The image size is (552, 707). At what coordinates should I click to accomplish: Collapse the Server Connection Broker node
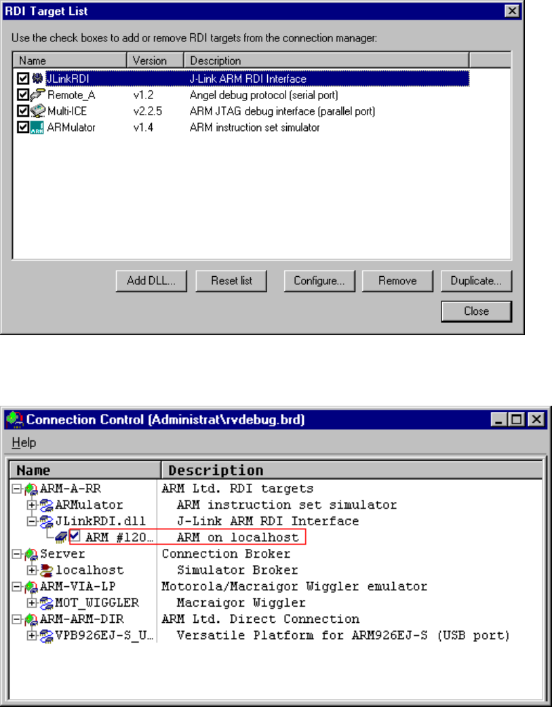pos(16,554)
